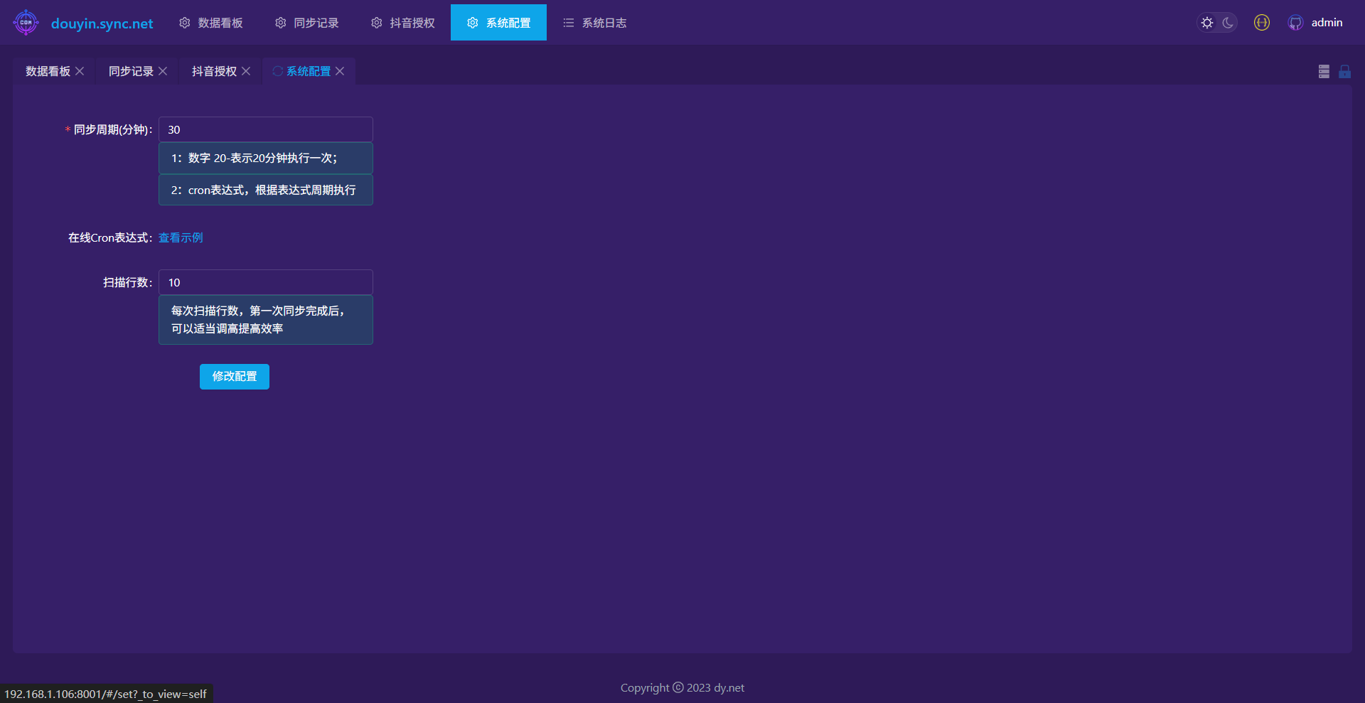Close the 数据看板 tab

[80, 71]
